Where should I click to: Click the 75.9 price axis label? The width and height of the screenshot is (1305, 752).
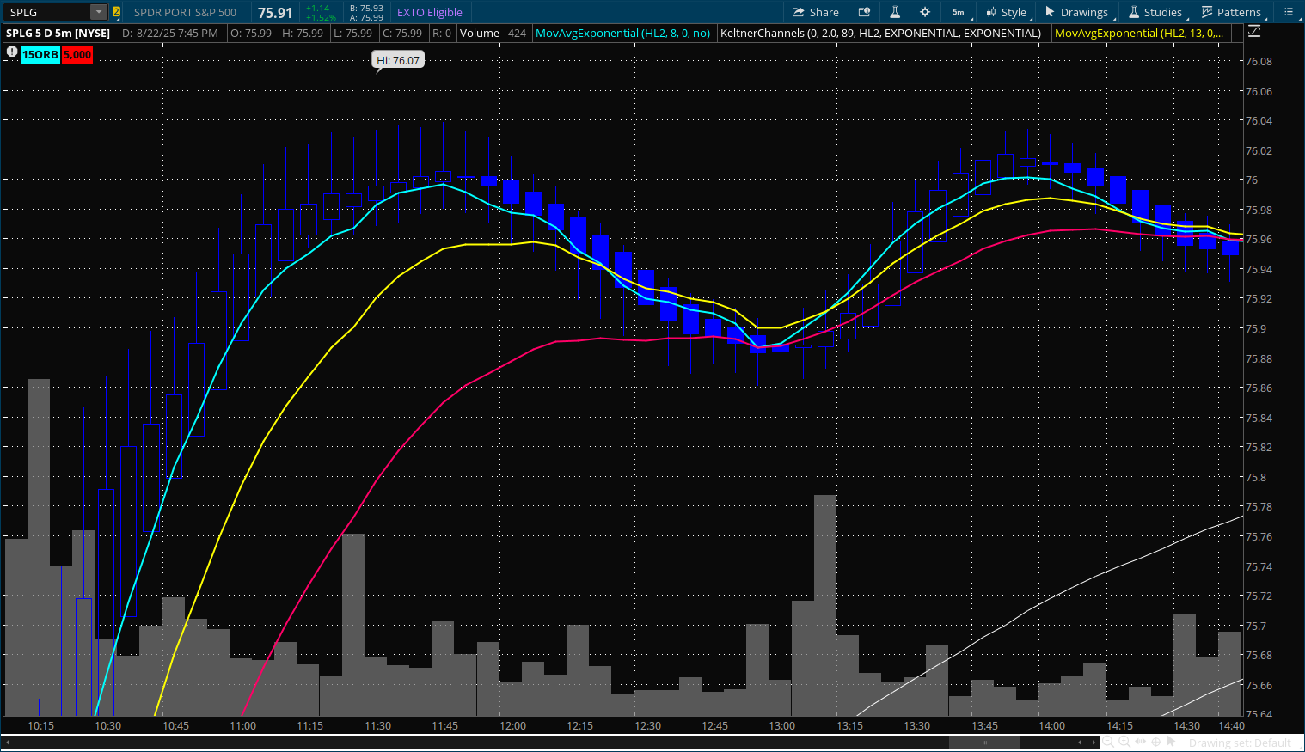coord(1255,328)
